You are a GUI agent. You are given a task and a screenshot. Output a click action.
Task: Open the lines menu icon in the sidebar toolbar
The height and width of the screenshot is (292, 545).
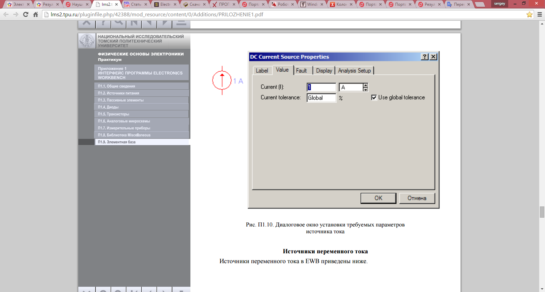pyautogui.click(x=181, y=23)
